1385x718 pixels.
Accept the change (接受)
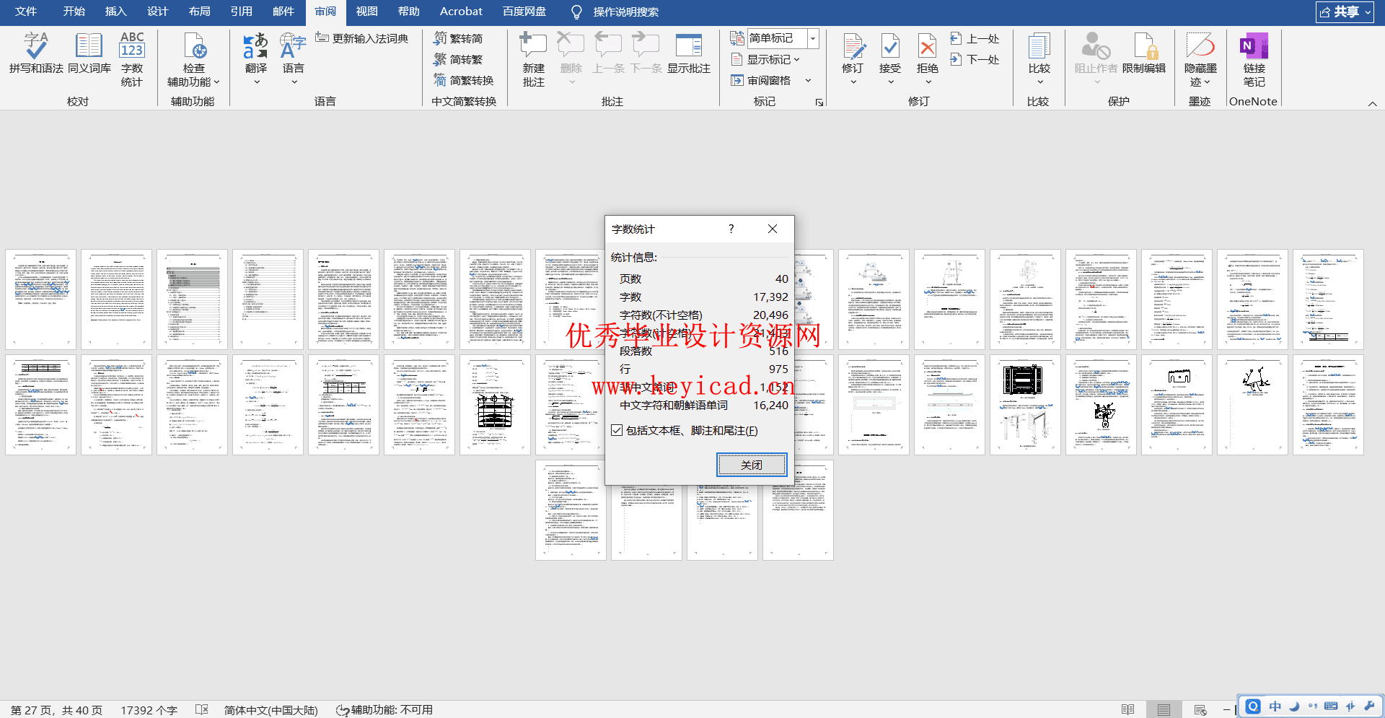tap(890, 52)
